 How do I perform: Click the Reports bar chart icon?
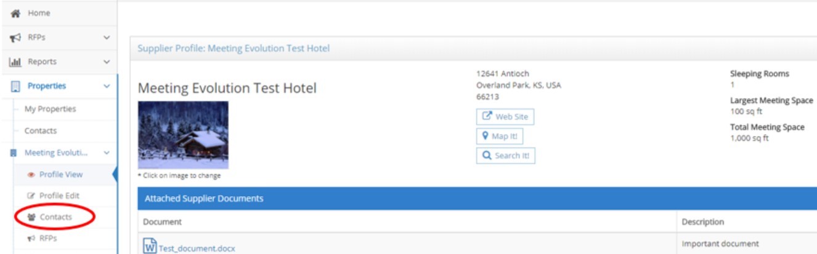[11, 61]
